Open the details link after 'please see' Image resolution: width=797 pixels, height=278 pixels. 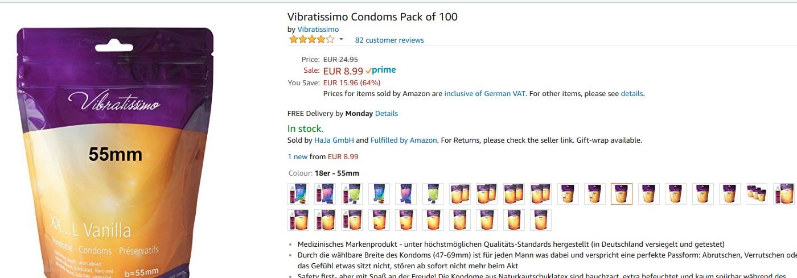pyautogui.click(x=631, y=94)
